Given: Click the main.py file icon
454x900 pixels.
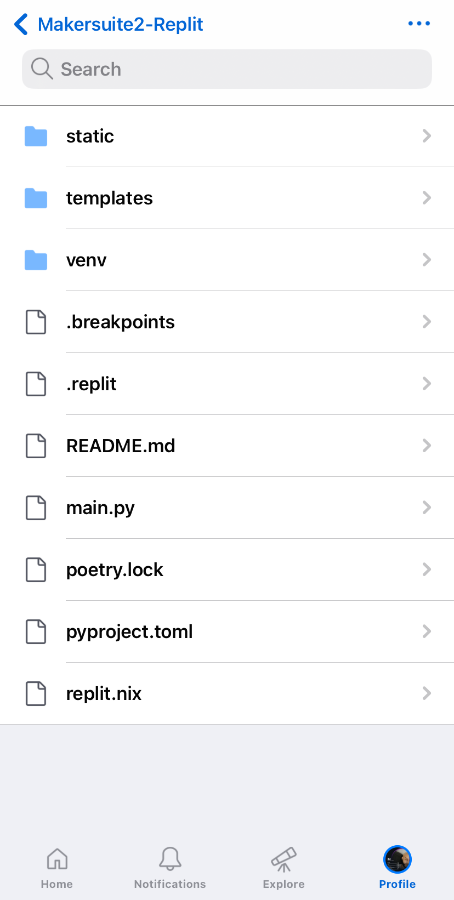Looking at the screenshot, I should coord(36,508).
